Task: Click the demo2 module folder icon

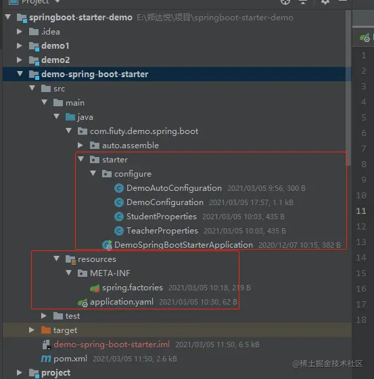Action: (x=34, y=60)
